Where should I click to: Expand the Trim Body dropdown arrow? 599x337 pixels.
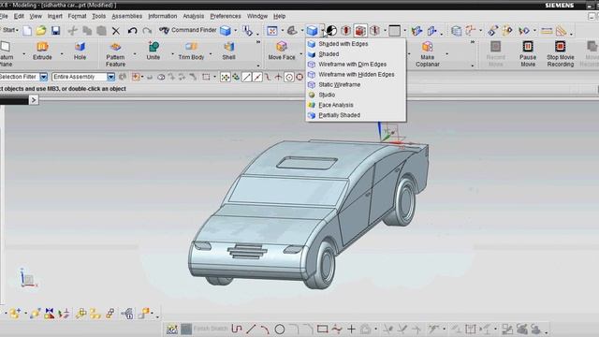[x=211, y=54]
